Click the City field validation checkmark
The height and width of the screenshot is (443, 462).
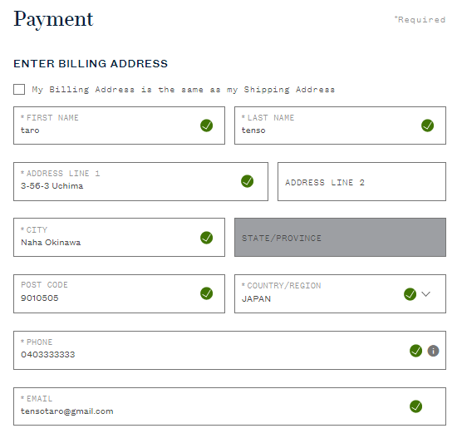click(207, 238)
